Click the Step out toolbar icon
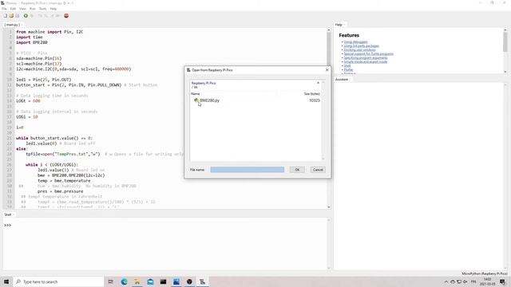Image resolution: width=511 pixels, height=287 pixels. 52,16
